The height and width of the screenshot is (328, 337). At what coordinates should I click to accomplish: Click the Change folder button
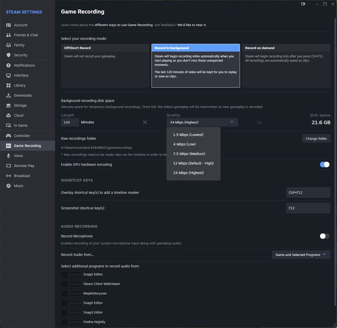click(316, 139)
